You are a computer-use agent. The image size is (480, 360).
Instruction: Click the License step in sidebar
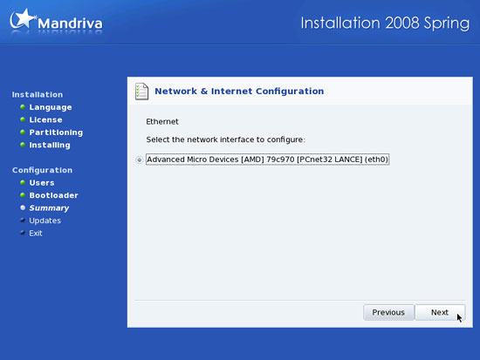pos(45,120)
